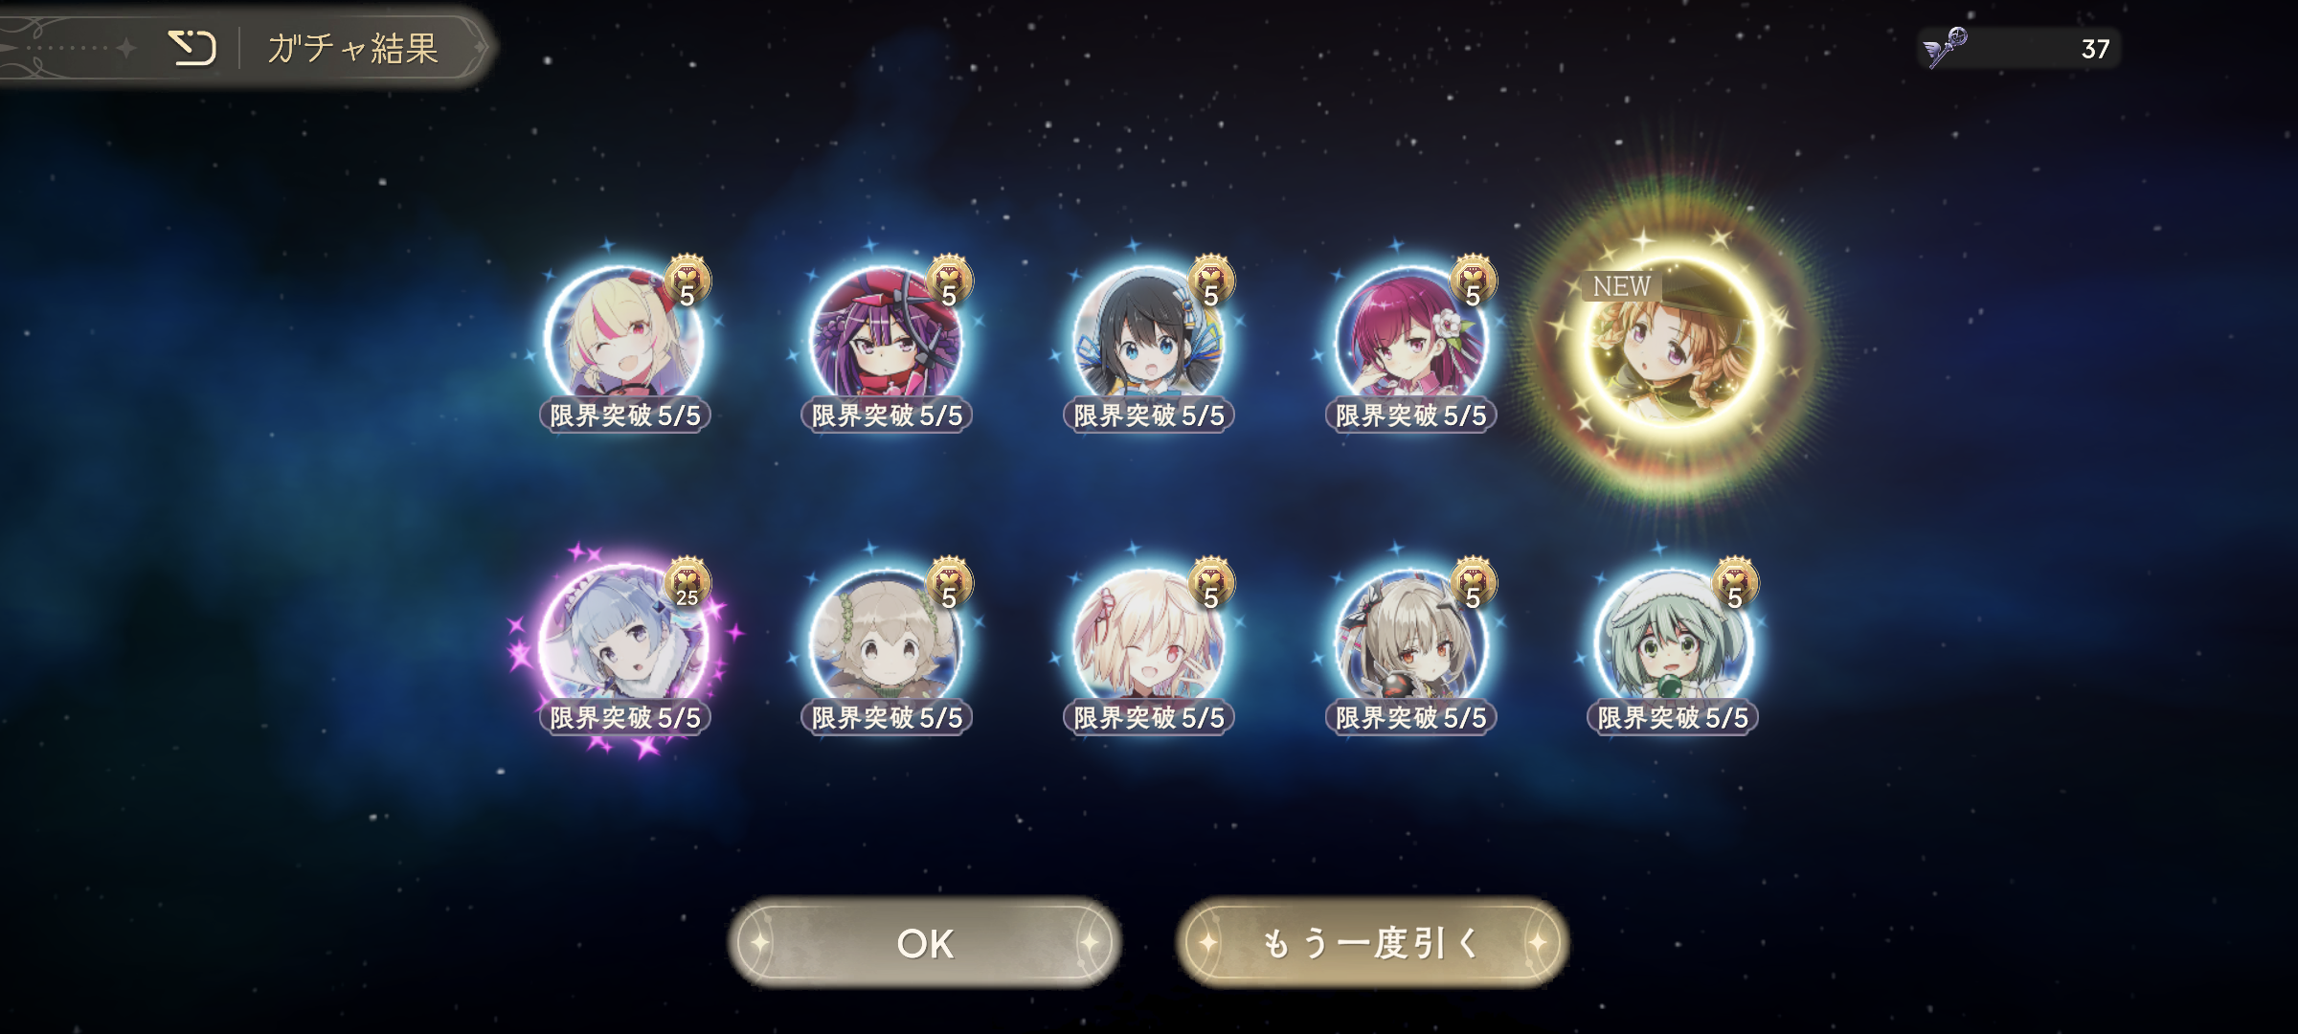Select the blonde pink-streak hair character portrait
2298x1034 pixels.
(624, 340)
